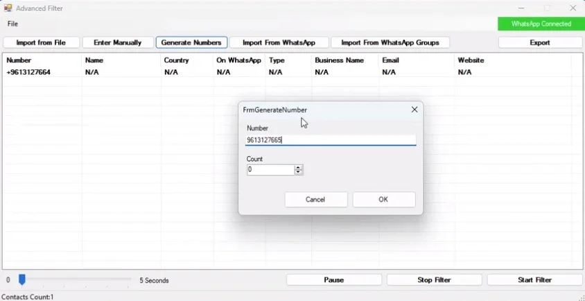Click Generate Numbers button
This screenshot has width=585, height=301.
coord(191,42)
